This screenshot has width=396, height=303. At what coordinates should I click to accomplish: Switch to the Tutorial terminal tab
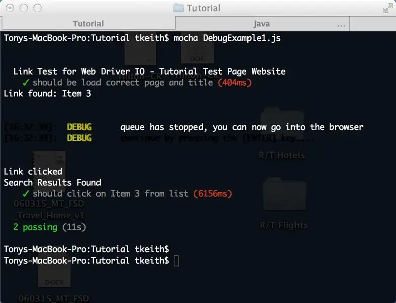click(x=88, y=23)
